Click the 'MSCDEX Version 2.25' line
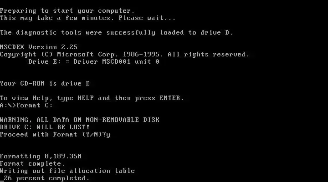This screenshot has height=182, width=328. pyautogui.click(x=39, y=47)
